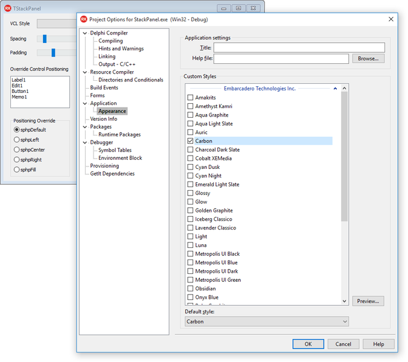408x362 pixels.
Task: Enable the Onyx Blue style
Action: [190, 297]
